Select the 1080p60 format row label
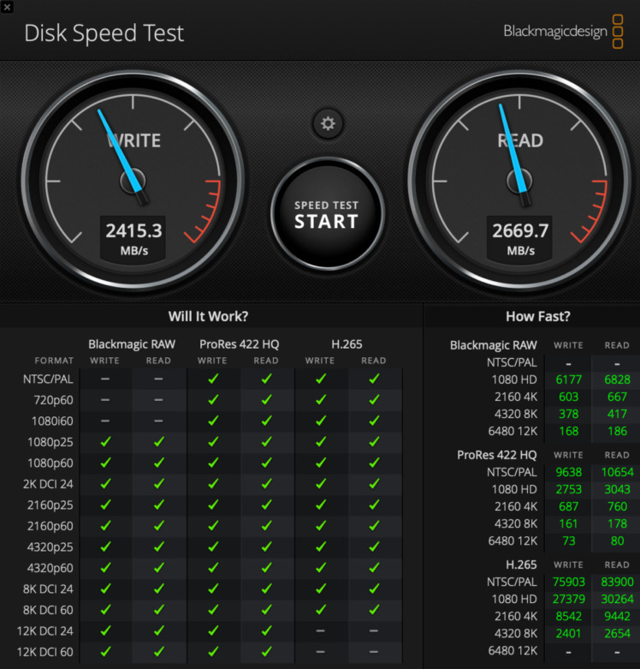Screen dimensions: 640x669 [50, 463]
